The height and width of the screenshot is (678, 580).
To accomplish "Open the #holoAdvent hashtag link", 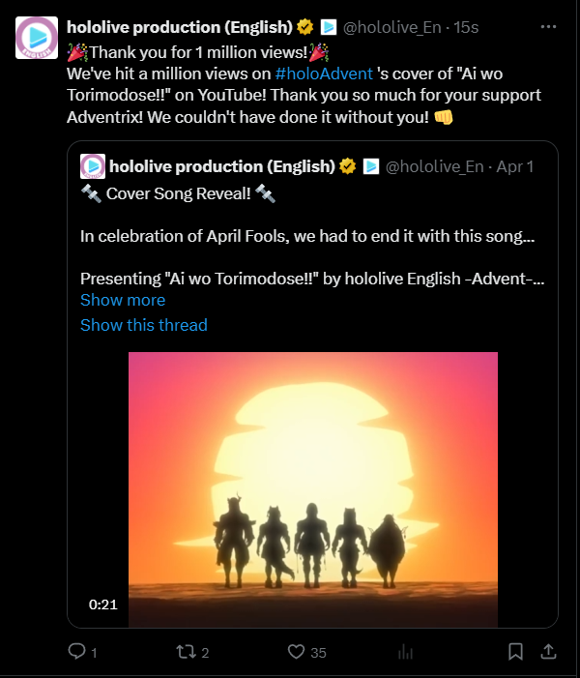I will pyautogui.click(x=324, y=73).
